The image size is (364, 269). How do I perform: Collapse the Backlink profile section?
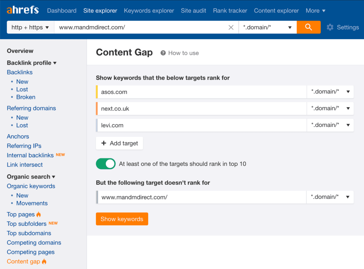tap(32, 63)
